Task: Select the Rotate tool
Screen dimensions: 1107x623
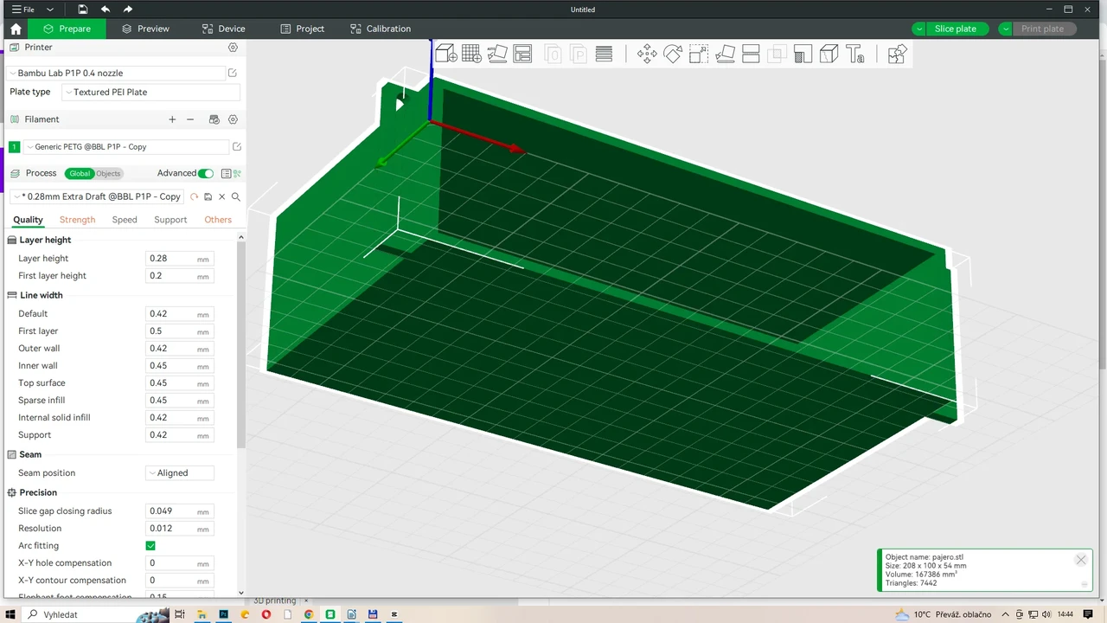Action: pyautogui.click(x=673, y=55)
